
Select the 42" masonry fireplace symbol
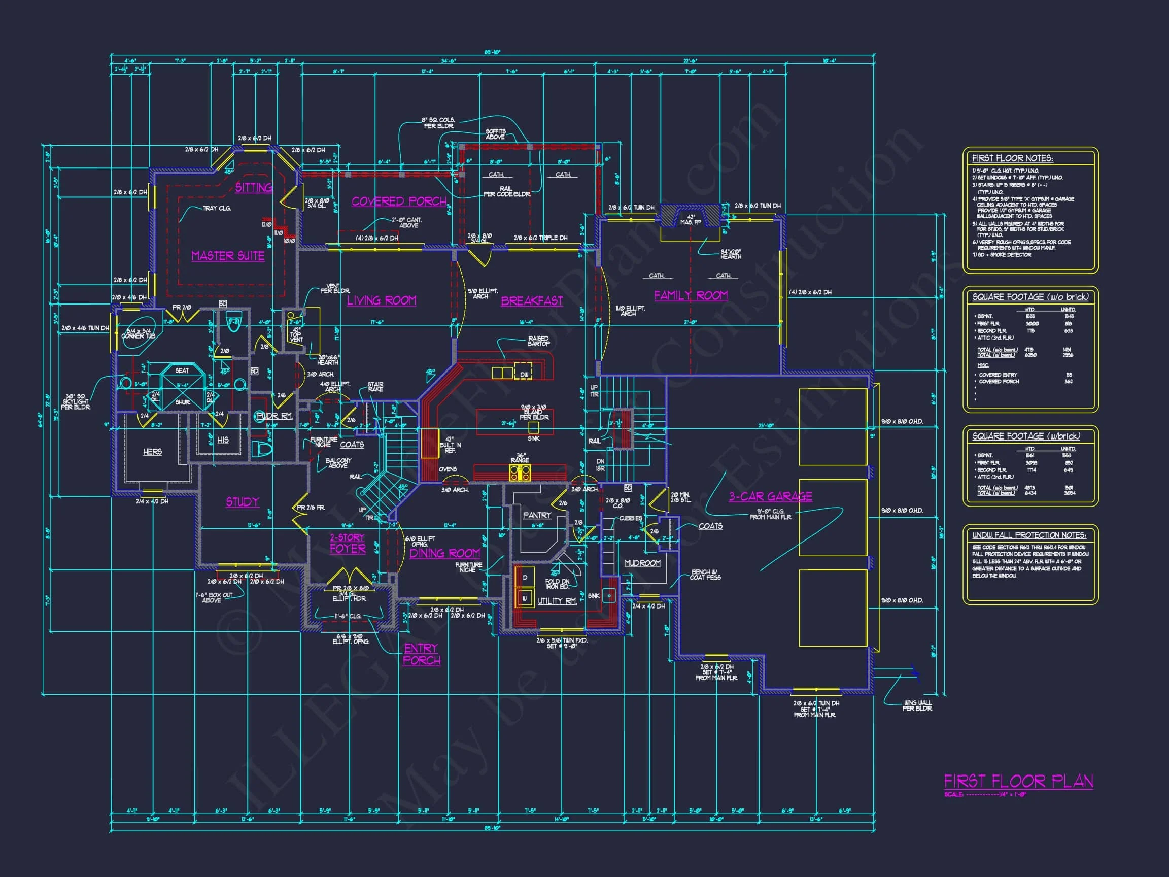(x=690, y=216)
